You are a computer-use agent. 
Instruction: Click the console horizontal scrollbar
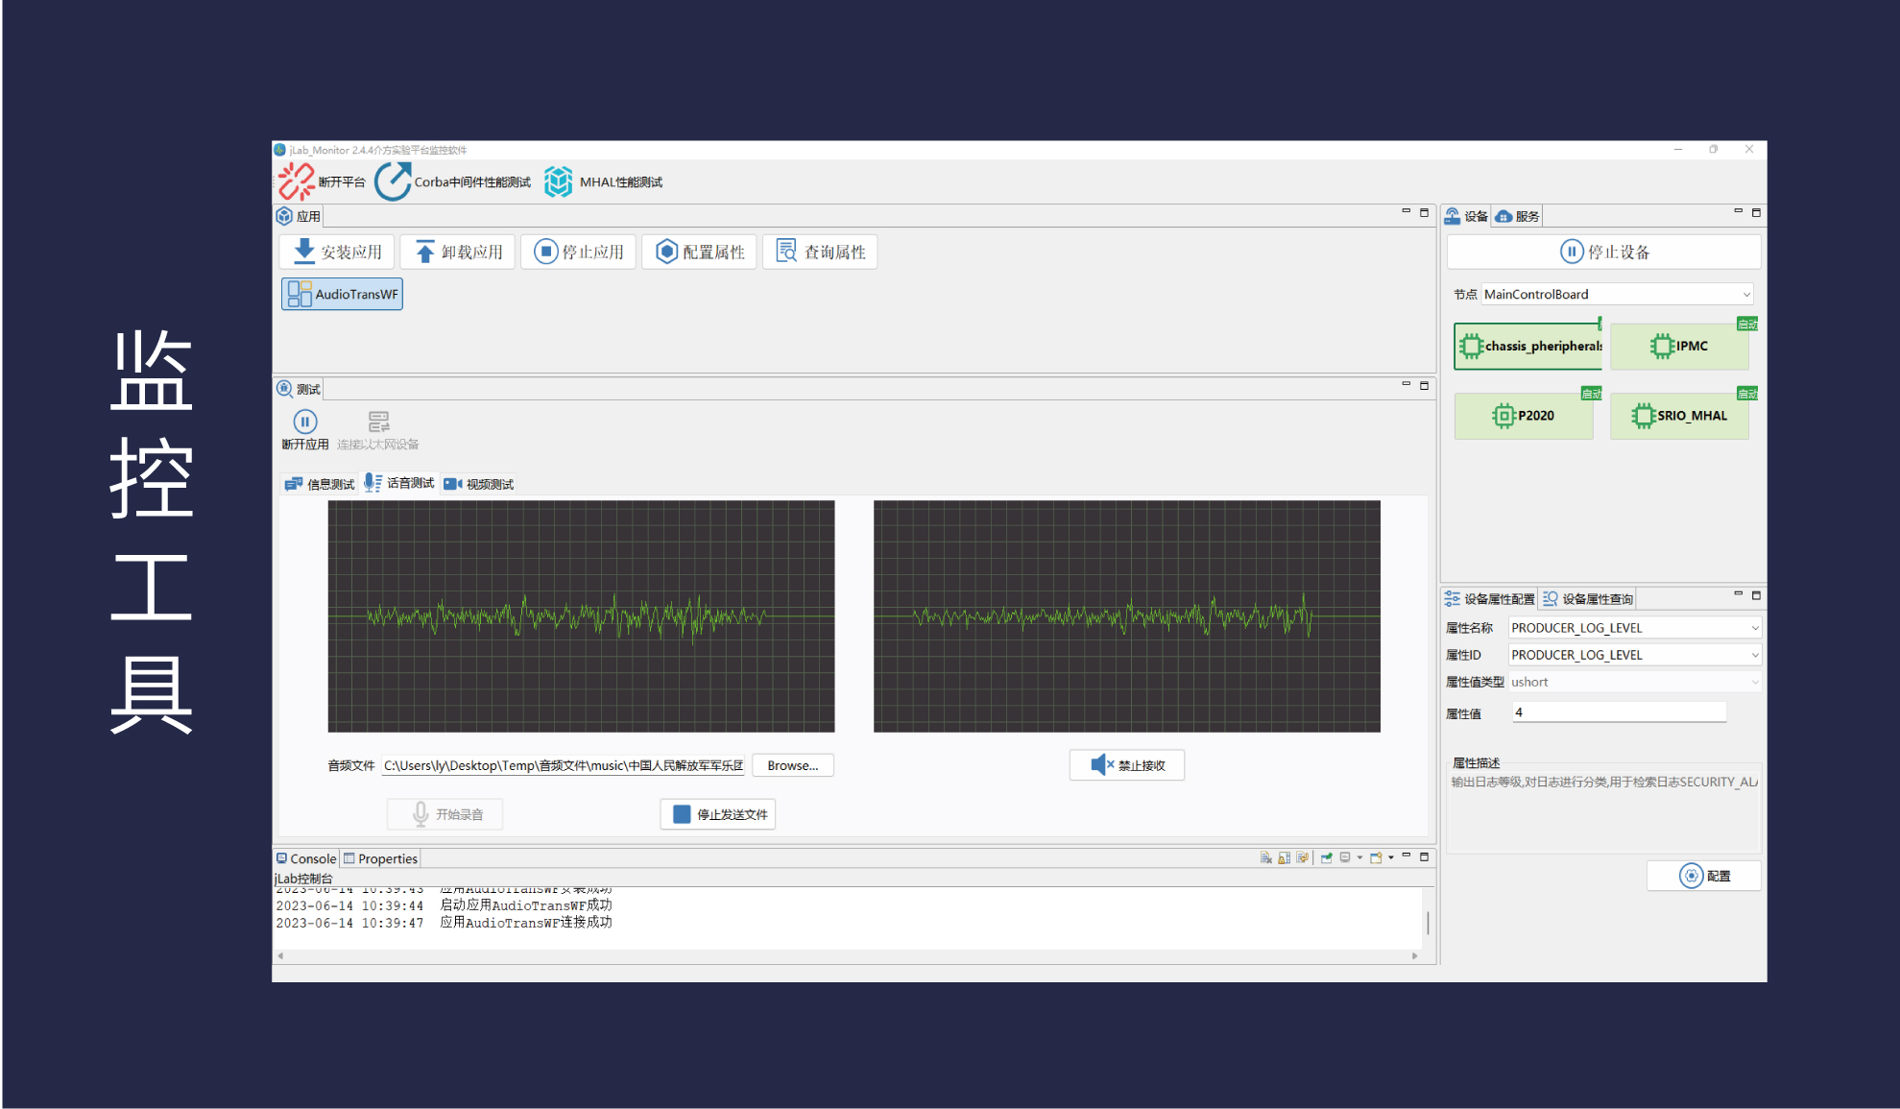[x=845, y=955]
